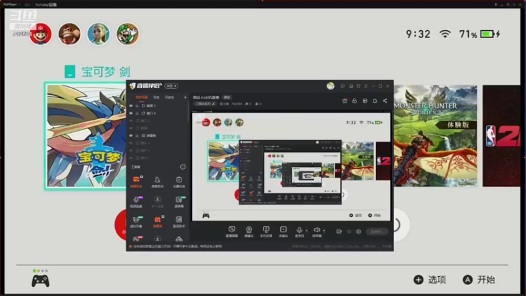Open the notification bell icon
This screenshot has width=526, height=296.
375,101
